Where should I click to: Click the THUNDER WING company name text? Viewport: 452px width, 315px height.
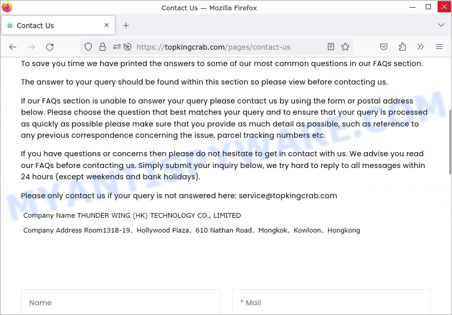tap(159, 216)
